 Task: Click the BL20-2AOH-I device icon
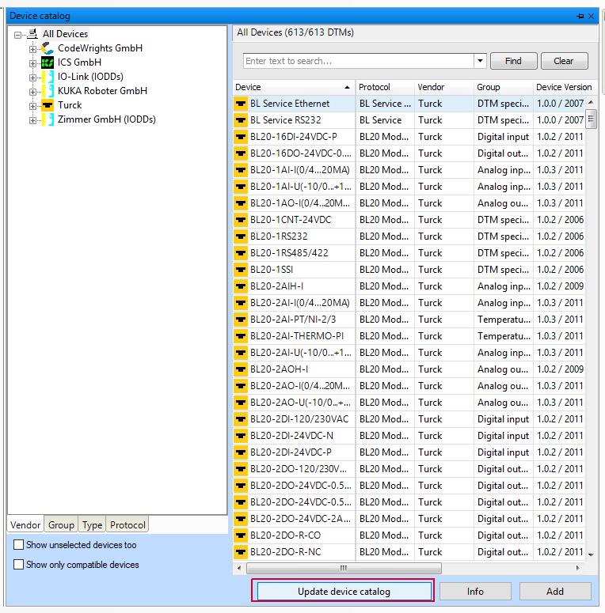click(x=241, y=369)
